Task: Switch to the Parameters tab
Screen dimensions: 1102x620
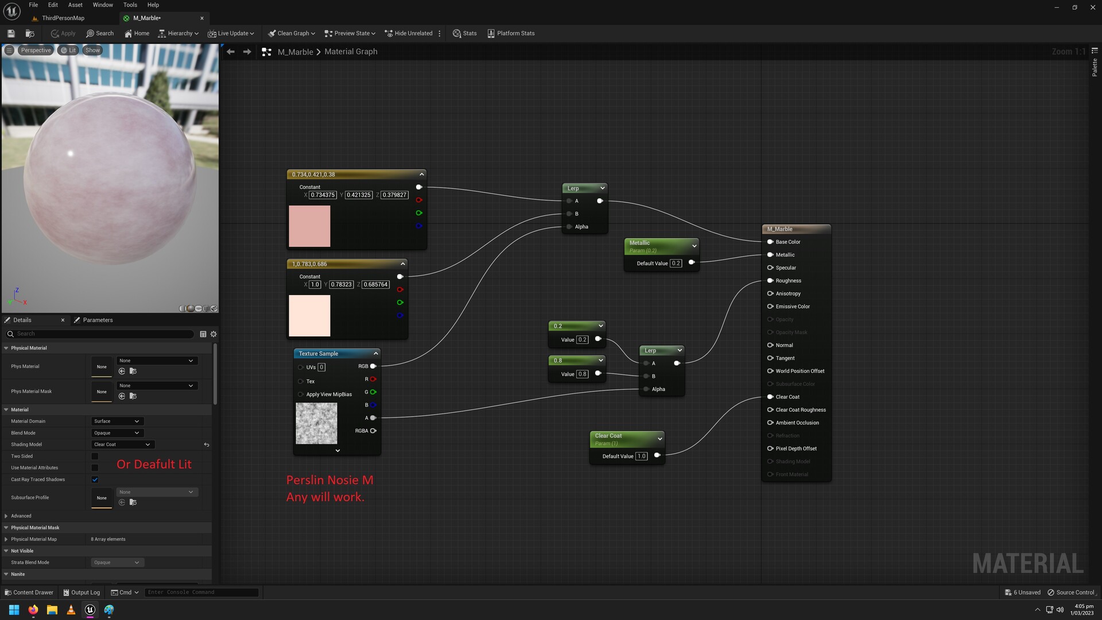Action: (98, 320)
